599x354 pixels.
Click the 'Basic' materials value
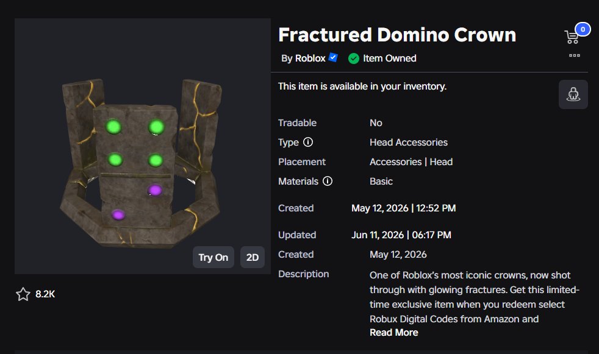point(381,181)
